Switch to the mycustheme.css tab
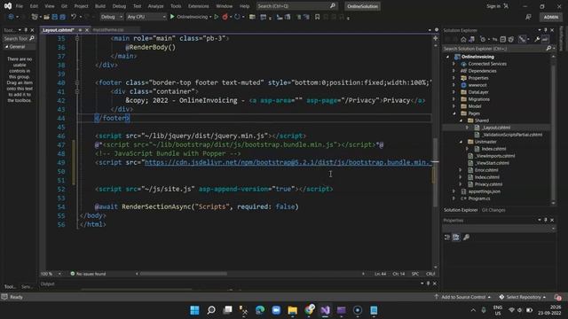Screen dimensions: 568x319 pyautogui.click(x=108, y=30)
